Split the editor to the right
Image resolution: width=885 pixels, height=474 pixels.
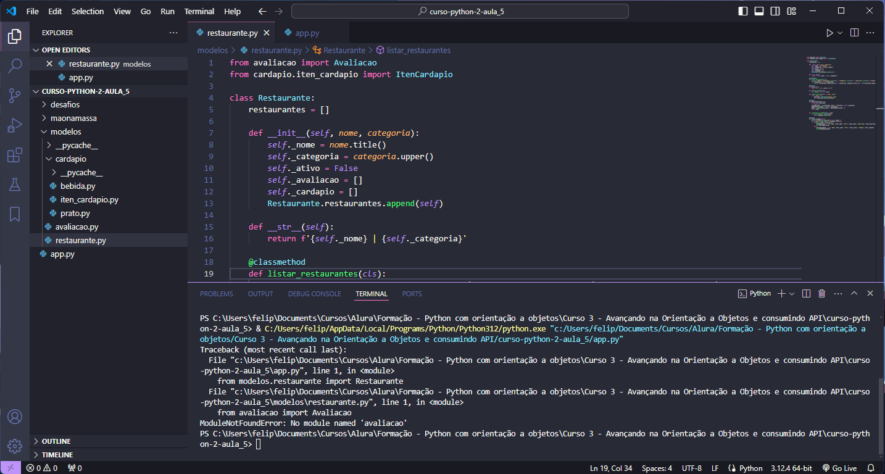point(854,33)
